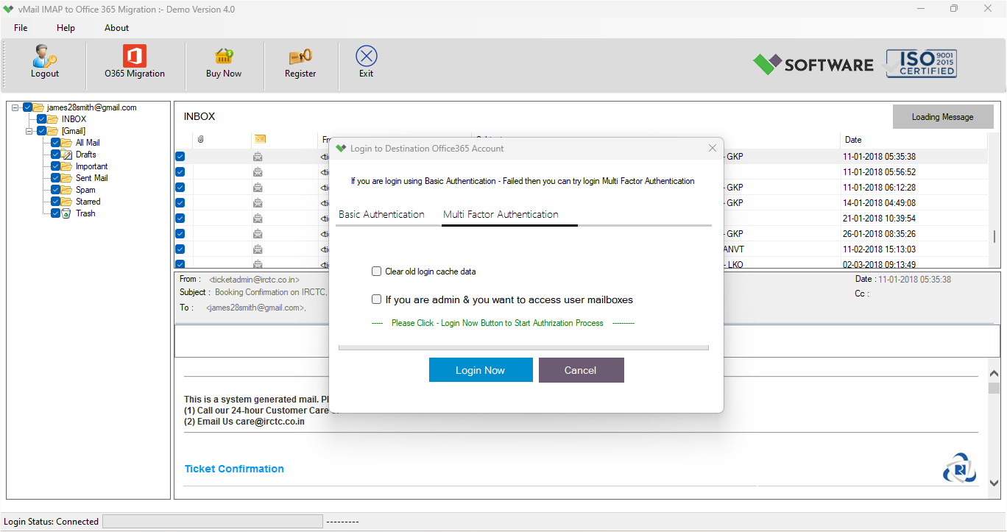Click mail icon in 11-01-2018 05:35:38 row
Viewport: 1007px width, 532px height.
coord(258,157)
